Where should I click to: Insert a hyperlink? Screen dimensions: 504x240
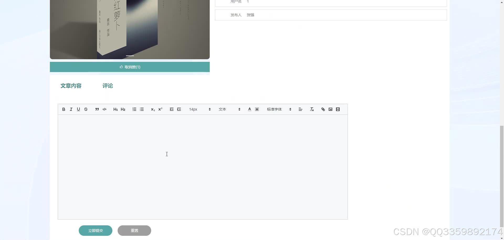point(323,109)
